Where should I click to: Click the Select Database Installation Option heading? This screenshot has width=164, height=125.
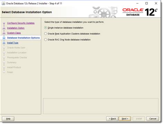(x=27, y=12)
